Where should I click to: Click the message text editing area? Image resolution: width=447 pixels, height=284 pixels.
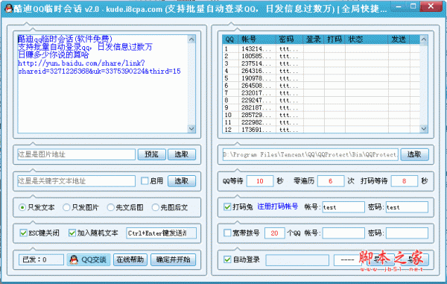pyautogui.click(x=103, y=84)
